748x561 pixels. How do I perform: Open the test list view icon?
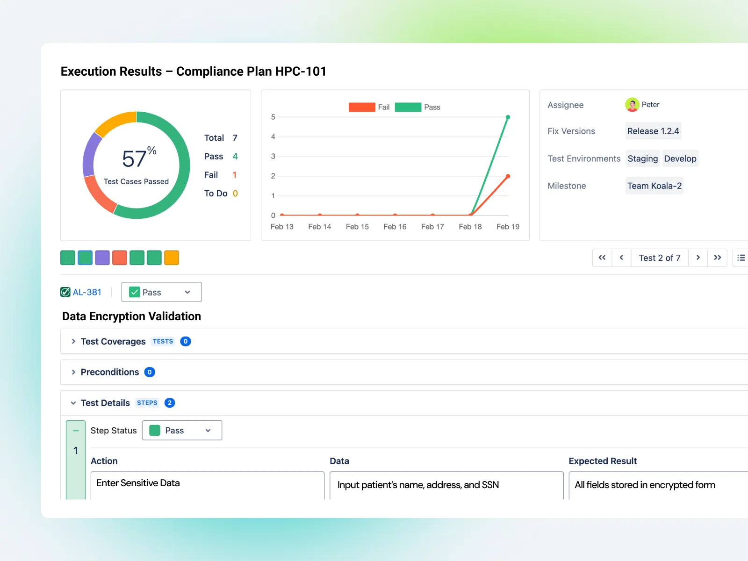[x=741, y=258]
